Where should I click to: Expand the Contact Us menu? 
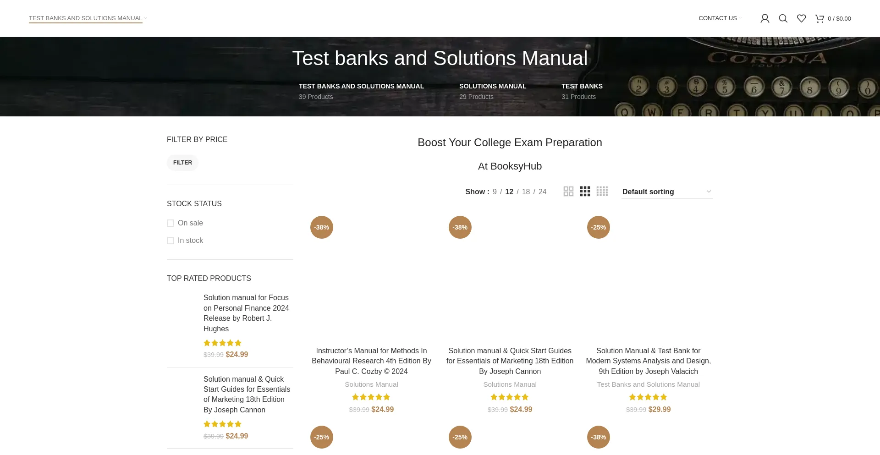718,18
